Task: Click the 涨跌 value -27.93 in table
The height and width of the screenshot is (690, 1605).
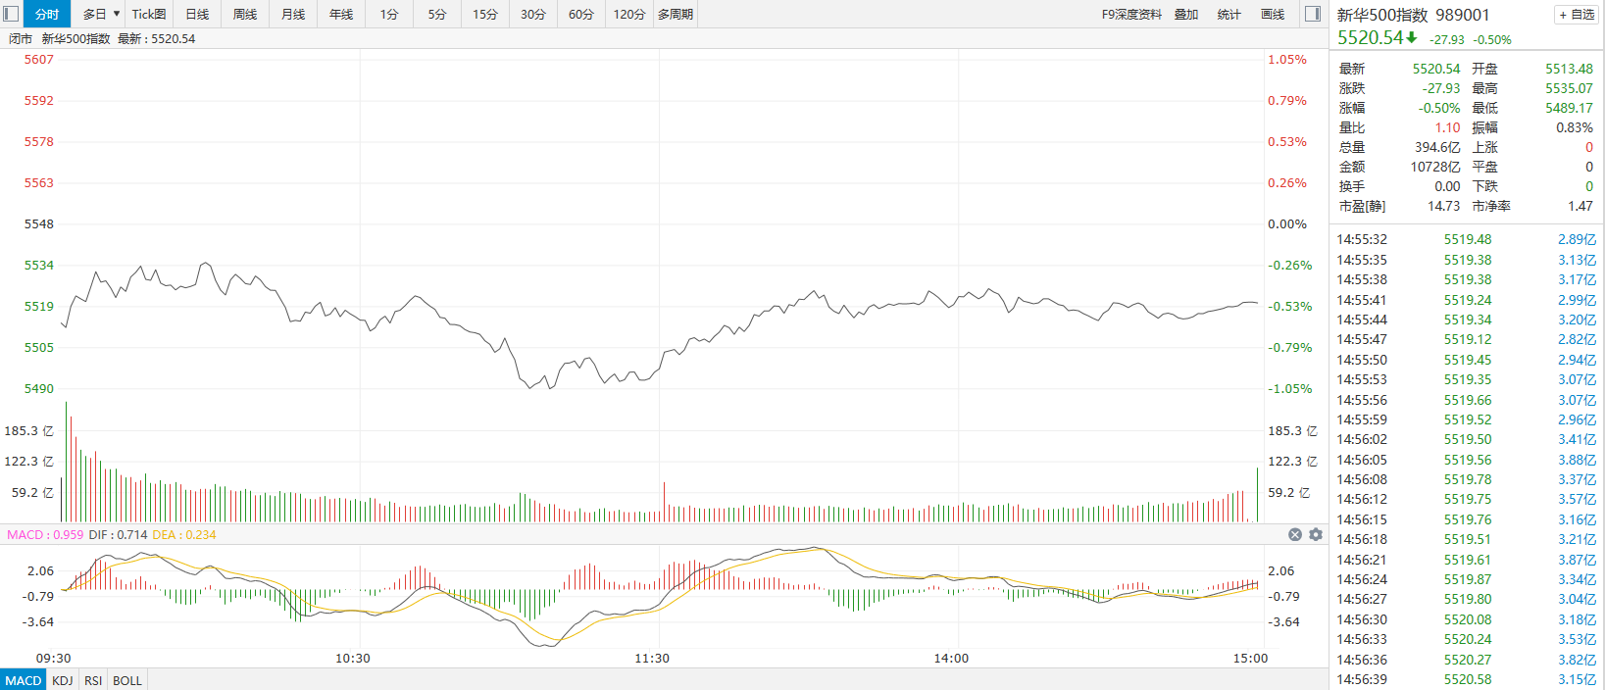Action: coord(1441,88)
